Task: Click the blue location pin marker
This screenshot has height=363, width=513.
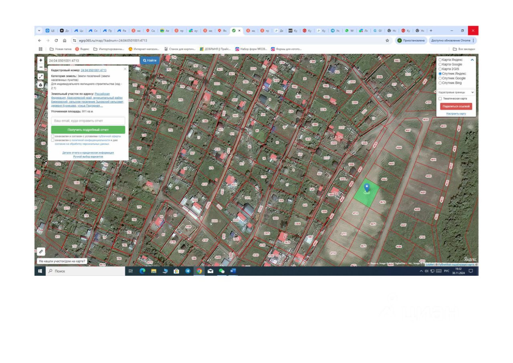Action: tap(366, 188)
